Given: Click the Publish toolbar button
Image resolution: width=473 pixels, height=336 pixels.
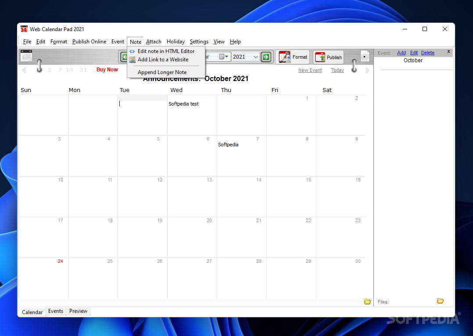Looking at the screenshot, I should 328,57.
